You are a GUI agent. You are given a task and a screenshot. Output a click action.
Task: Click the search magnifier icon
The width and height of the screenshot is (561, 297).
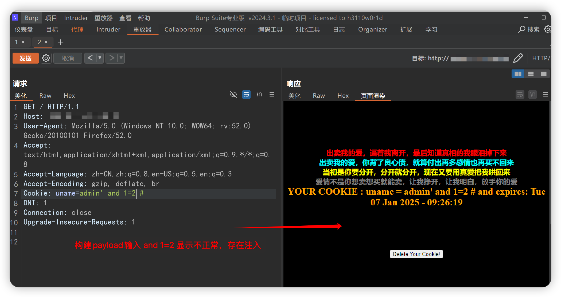pyautogui.click(x=521, y=29)
